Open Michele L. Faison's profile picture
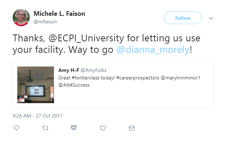227x142 pixels. [21, 18]
